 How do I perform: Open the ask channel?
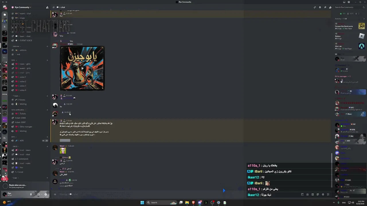30,54
